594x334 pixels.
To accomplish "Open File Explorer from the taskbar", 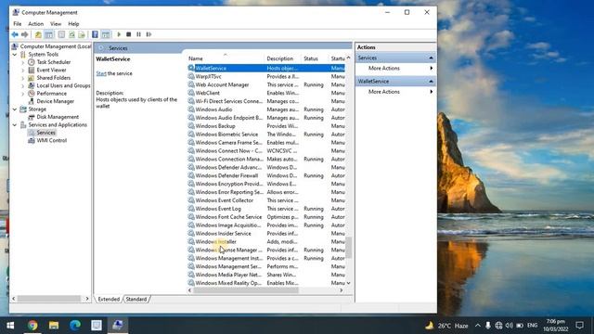I will click(x=54, y=326).
